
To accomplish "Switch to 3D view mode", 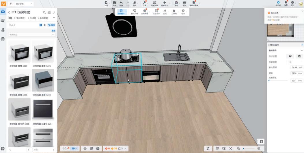I will (x=74, y=149).
